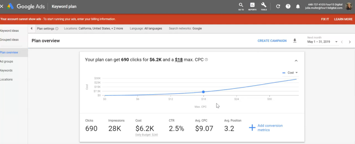Click the $18 point on cost curve
355x144 pixels.
[x=203, y=92]
